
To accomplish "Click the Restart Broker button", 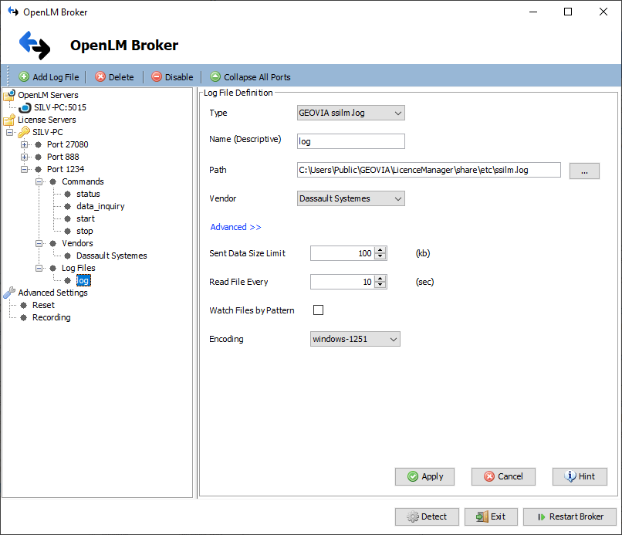I will 570,516.
